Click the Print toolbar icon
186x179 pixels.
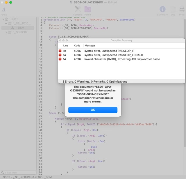[182, 10]
